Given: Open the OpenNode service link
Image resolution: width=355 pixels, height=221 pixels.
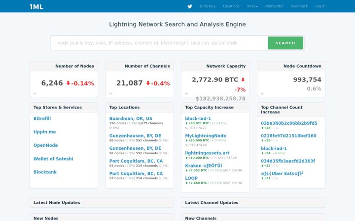Looking at the screenshot, I should click(45, 145).
